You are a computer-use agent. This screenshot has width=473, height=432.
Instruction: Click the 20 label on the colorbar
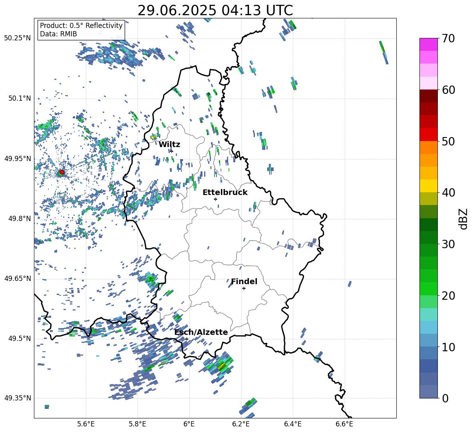click(449, 295)
